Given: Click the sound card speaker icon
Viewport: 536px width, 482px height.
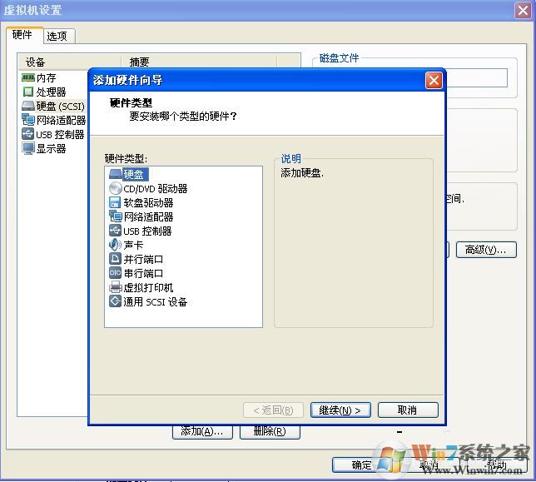Looking at the screenshot, I should coord(115,245).
